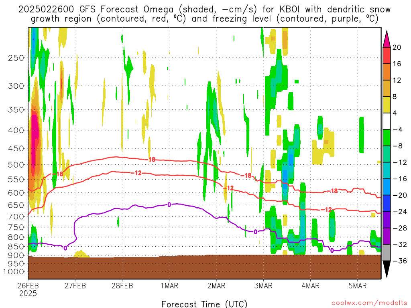Click the orange swatch between 12 and 16

[x=387, y=72]
